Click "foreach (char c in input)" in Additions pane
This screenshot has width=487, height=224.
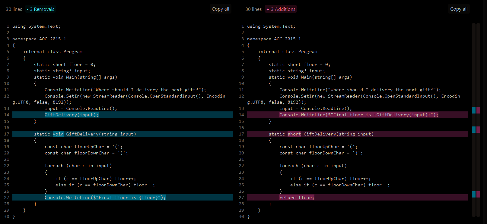coord(313,166)
